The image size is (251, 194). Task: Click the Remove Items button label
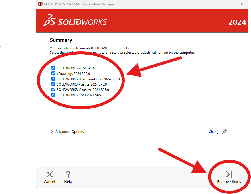click(x=229, y=182)
